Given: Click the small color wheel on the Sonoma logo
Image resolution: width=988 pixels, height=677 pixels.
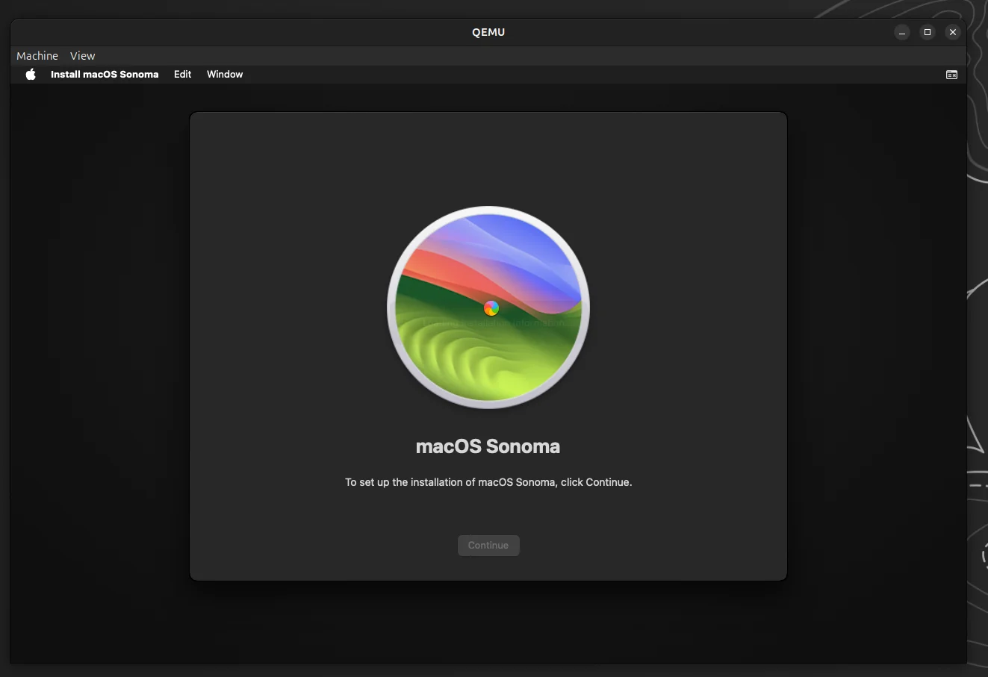Looking at the screenshot, I should pyautogui.click(x=491, y=308).
